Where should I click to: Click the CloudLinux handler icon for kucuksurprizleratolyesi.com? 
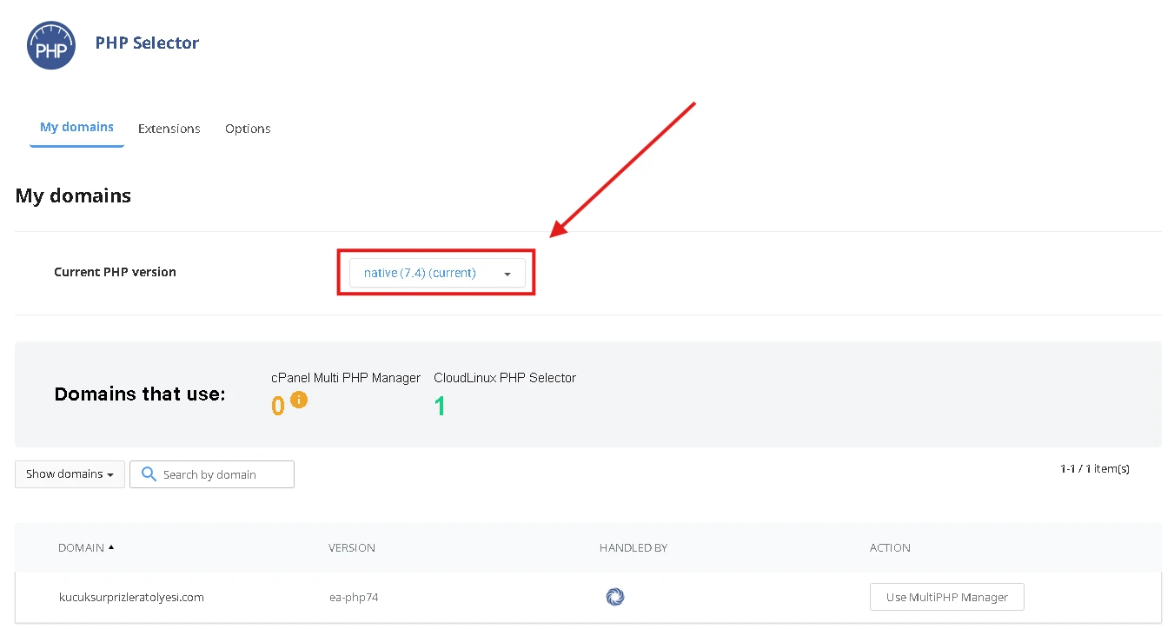click(615, 597)
